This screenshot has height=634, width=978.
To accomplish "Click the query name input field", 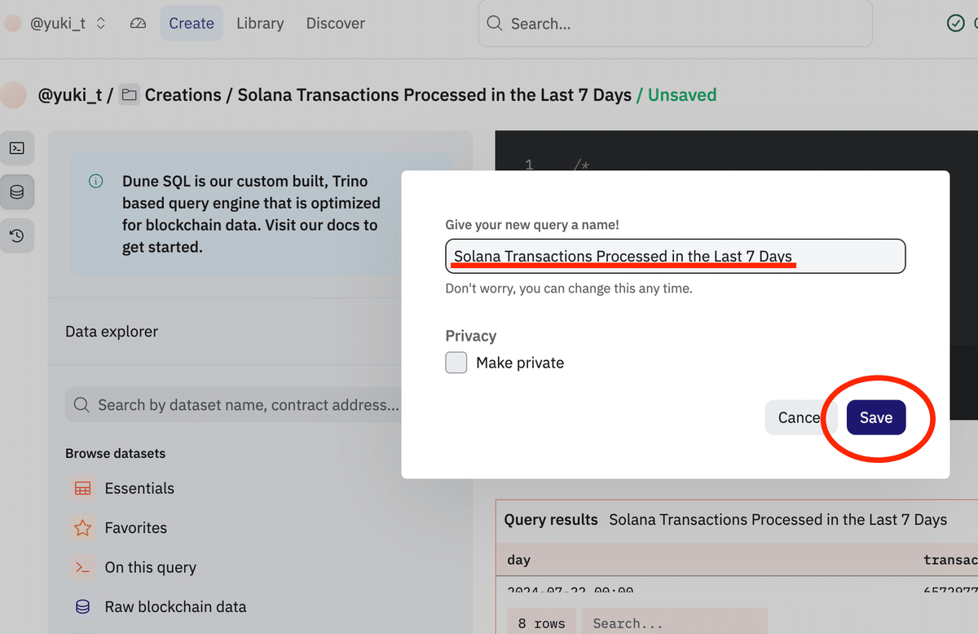I will (x=676, y=256).
